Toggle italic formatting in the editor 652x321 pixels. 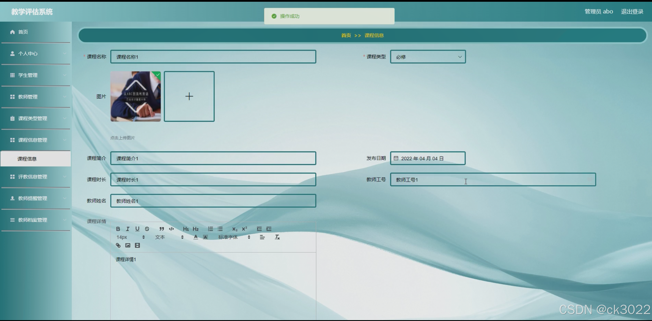click(128, 229)
